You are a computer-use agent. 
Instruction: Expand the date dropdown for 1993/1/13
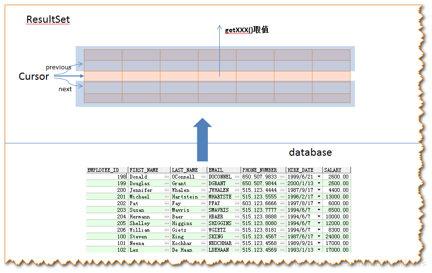(319, 250)
